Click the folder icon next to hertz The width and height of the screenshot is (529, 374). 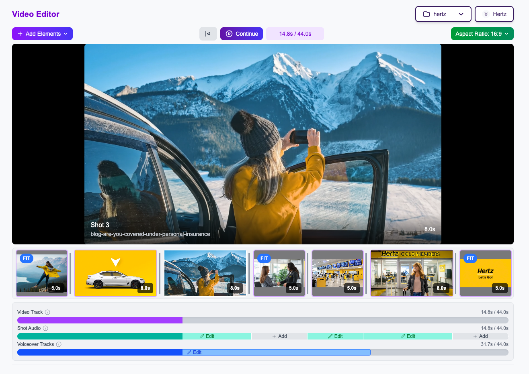coord(426,14)
